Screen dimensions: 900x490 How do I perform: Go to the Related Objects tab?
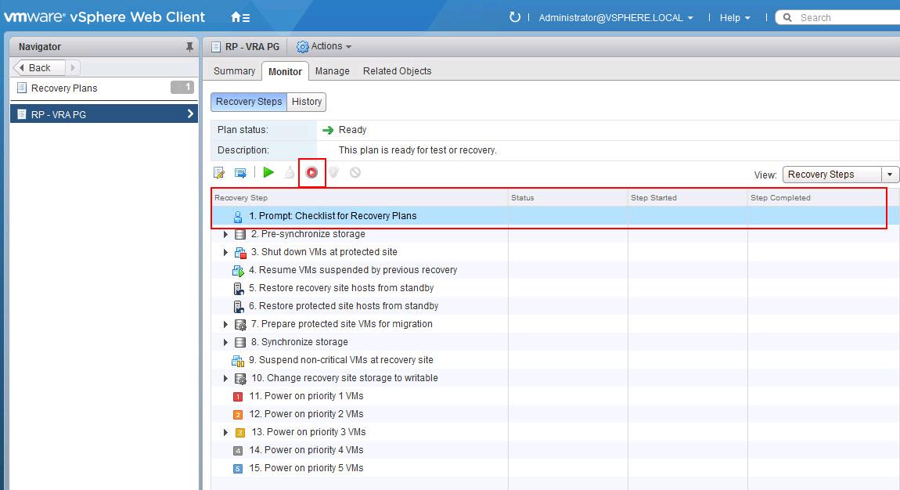tap(398, 71)
